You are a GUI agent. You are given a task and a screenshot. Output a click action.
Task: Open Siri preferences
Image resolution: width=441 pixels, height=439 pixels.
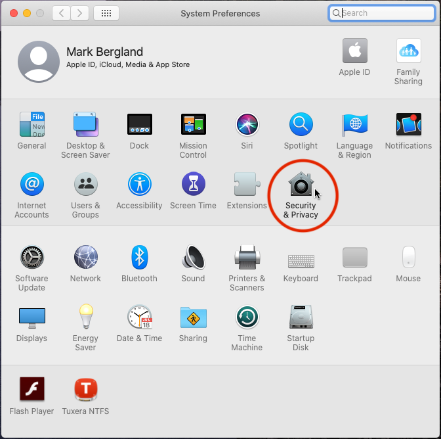[247, 124]
